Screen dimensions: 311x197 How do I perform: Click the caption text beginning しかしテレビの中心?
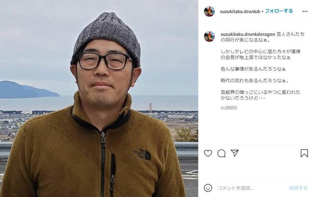pos(260,55)
